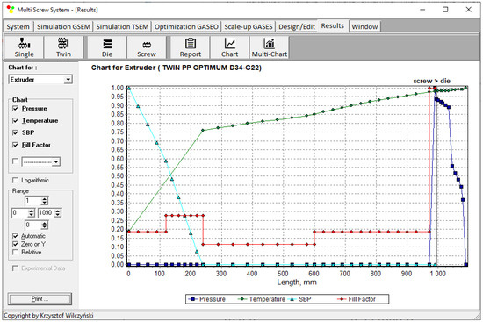Expand the Chart for Extruder dropdown
The width and height of the screenshot is (483, 322).
click(x=68, y=80)
